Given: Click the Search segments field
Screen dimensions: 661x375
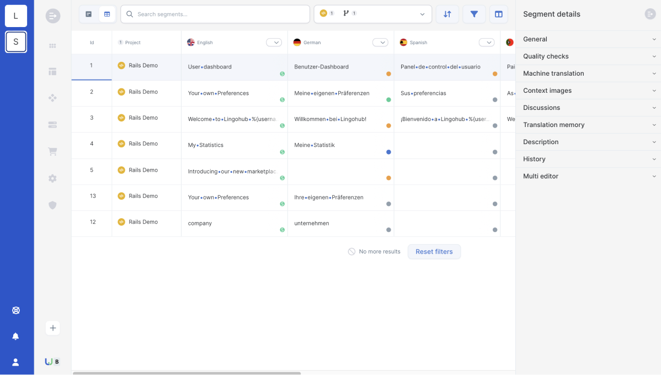Looking at the screenshot, I should (215, 14).
